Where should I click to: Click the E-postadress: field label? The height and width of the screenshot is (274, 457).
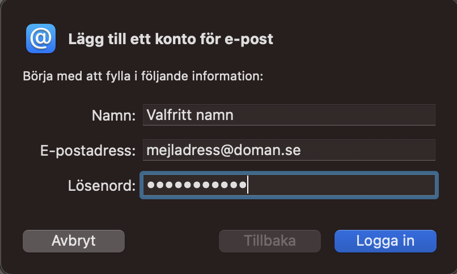pyautogui.click(x=88, y=151)
